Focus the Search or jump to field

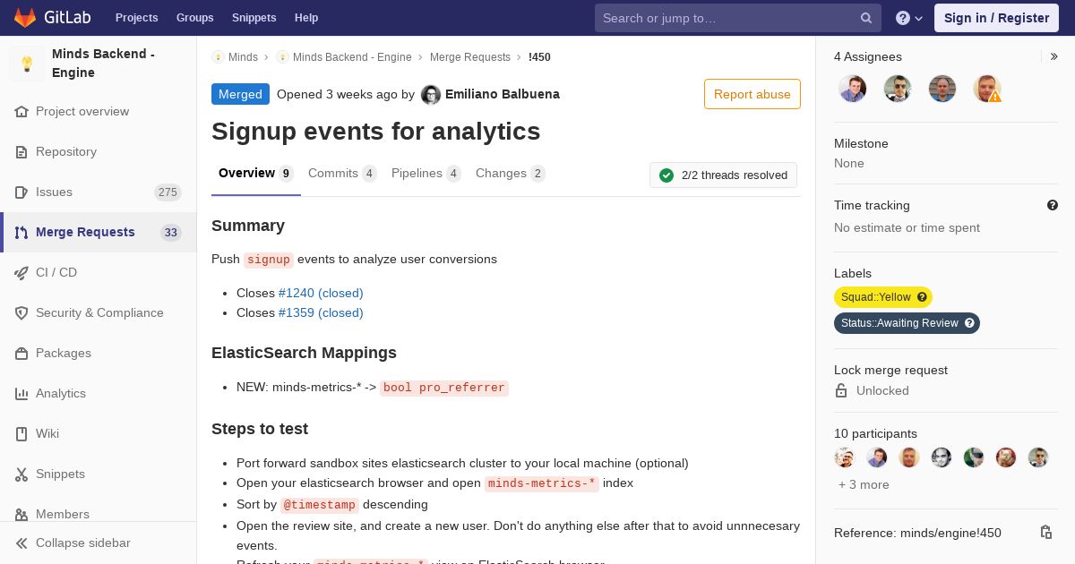point(738,18)
